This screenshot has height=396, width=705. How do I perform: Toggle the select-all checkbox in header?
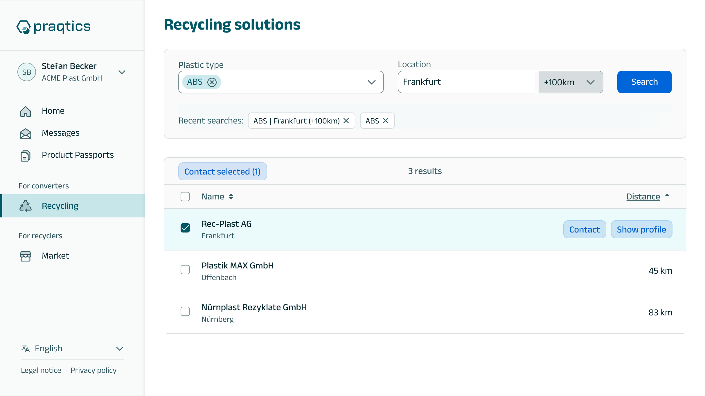pos(185,197)
